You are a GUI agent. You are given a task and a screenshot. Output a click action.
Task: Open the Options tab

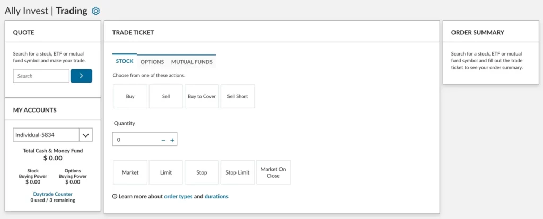[152, 62]
